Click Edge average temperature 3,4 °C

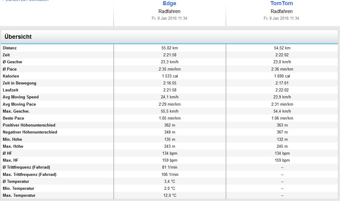pos(169,181)
